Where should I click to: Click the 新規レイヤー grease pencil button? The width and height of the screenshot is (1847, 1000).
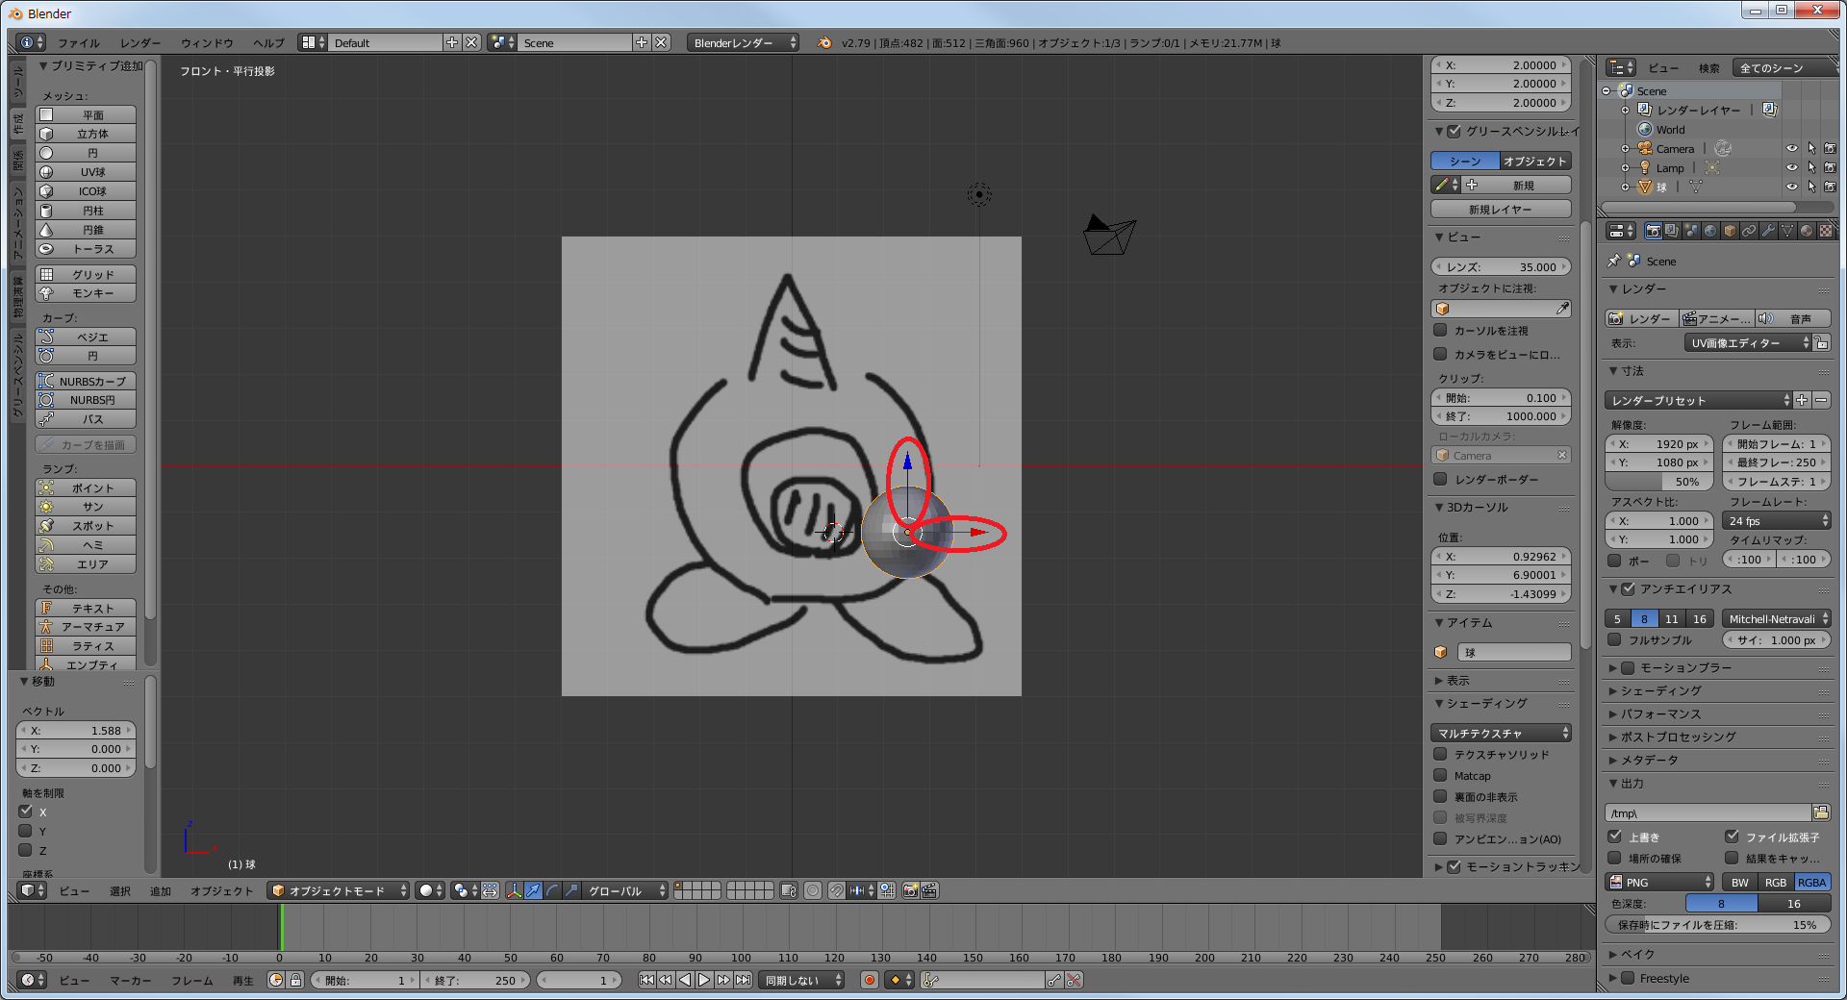1501,209
